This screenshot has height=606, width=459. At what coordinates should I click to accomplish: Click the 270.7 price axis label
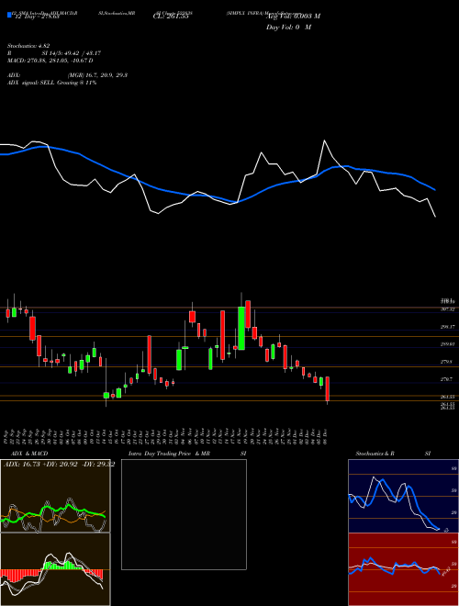pos(447,379)
